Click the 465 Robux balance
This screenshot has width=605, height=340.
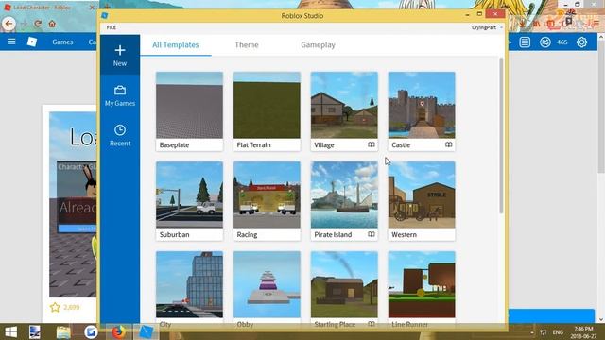point(562,42)
